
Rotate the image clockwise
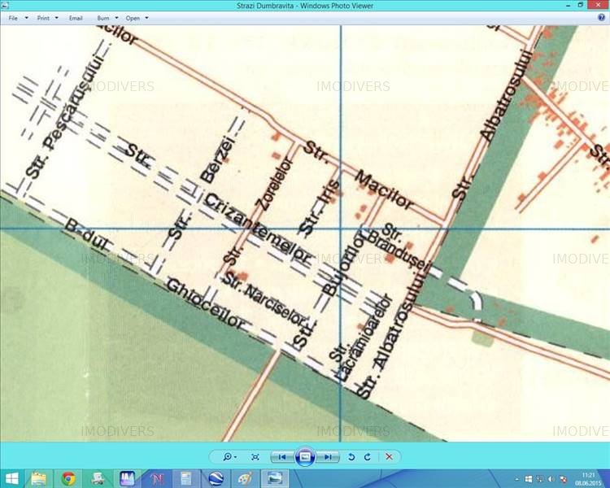[368, 457]
